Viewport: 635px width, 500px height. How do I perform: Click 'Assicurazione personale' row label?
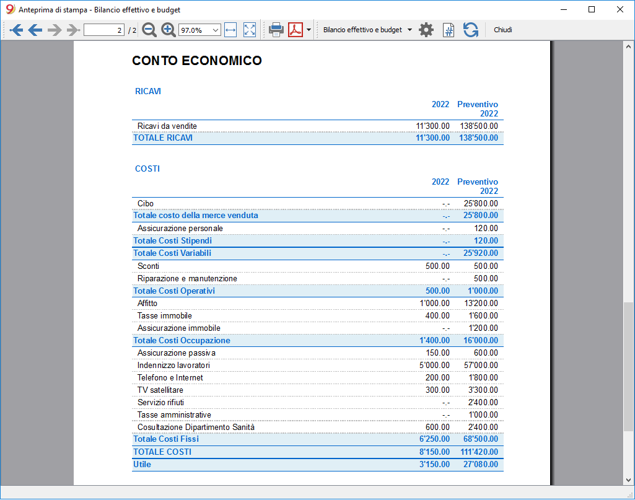[x=180, y=229]
